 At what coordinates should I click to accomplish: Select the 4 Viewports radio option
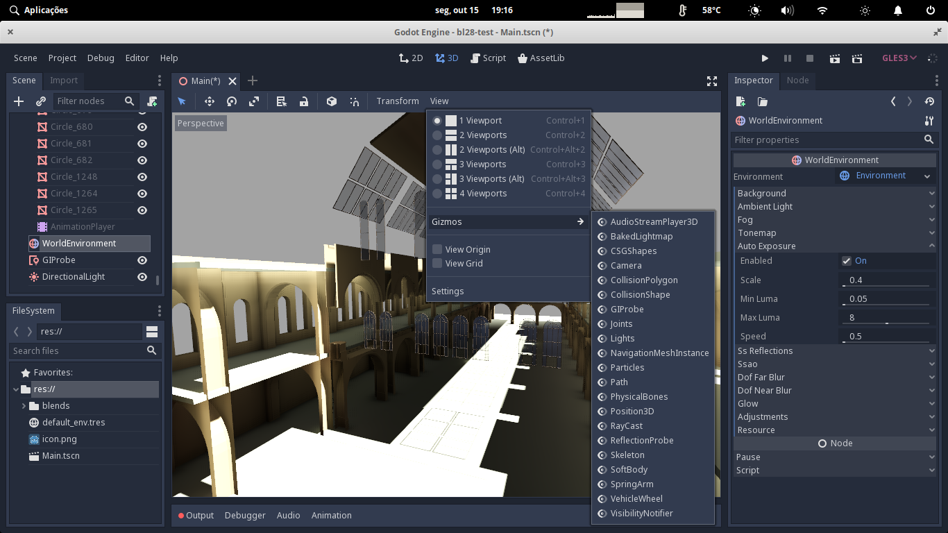(x=437, y=194)
